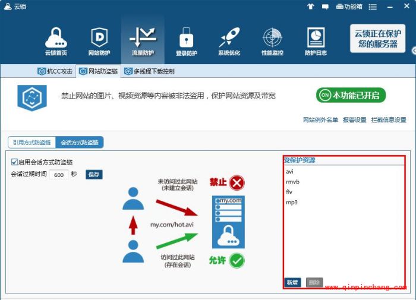Click 保存 button for session timeout
The height and width of the screenshot is (300, 416).
(x=94, y=175)
